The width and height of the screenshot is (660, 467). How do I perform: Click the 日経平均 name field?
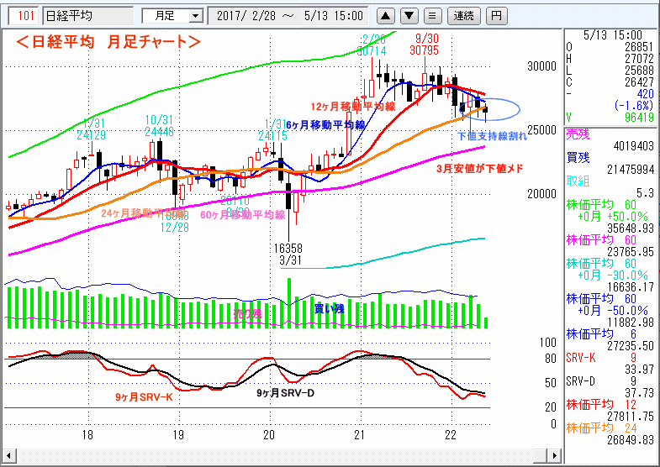pyautogui.click(x=87, y=15)
